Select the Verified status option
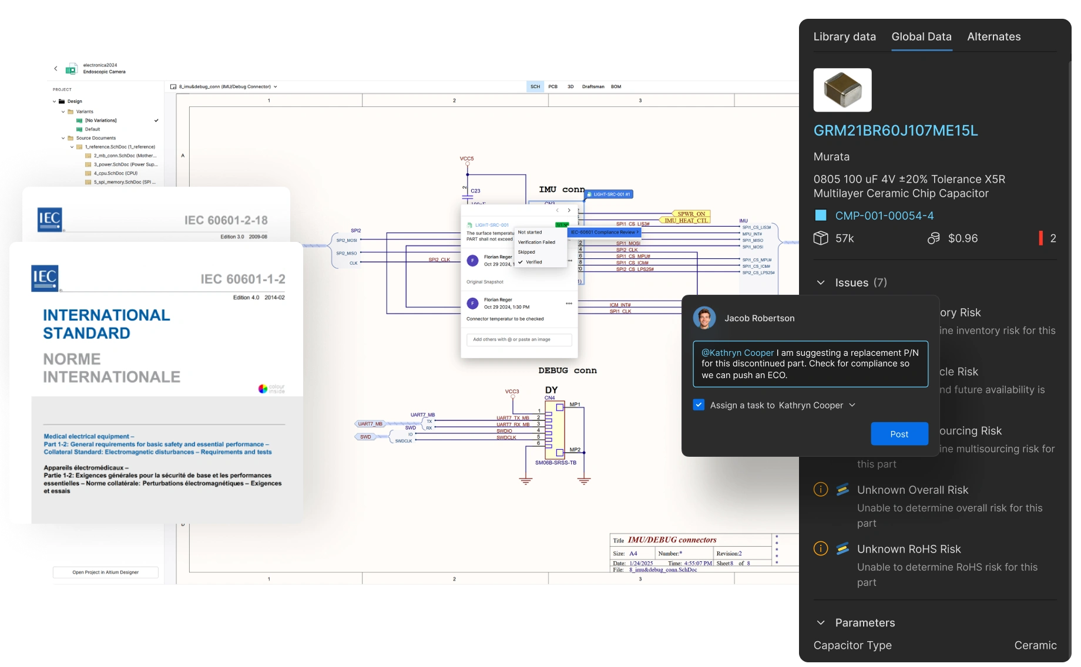Image resolution: width=1081 pixels, height=667 pixels. [x=533, y=262]
